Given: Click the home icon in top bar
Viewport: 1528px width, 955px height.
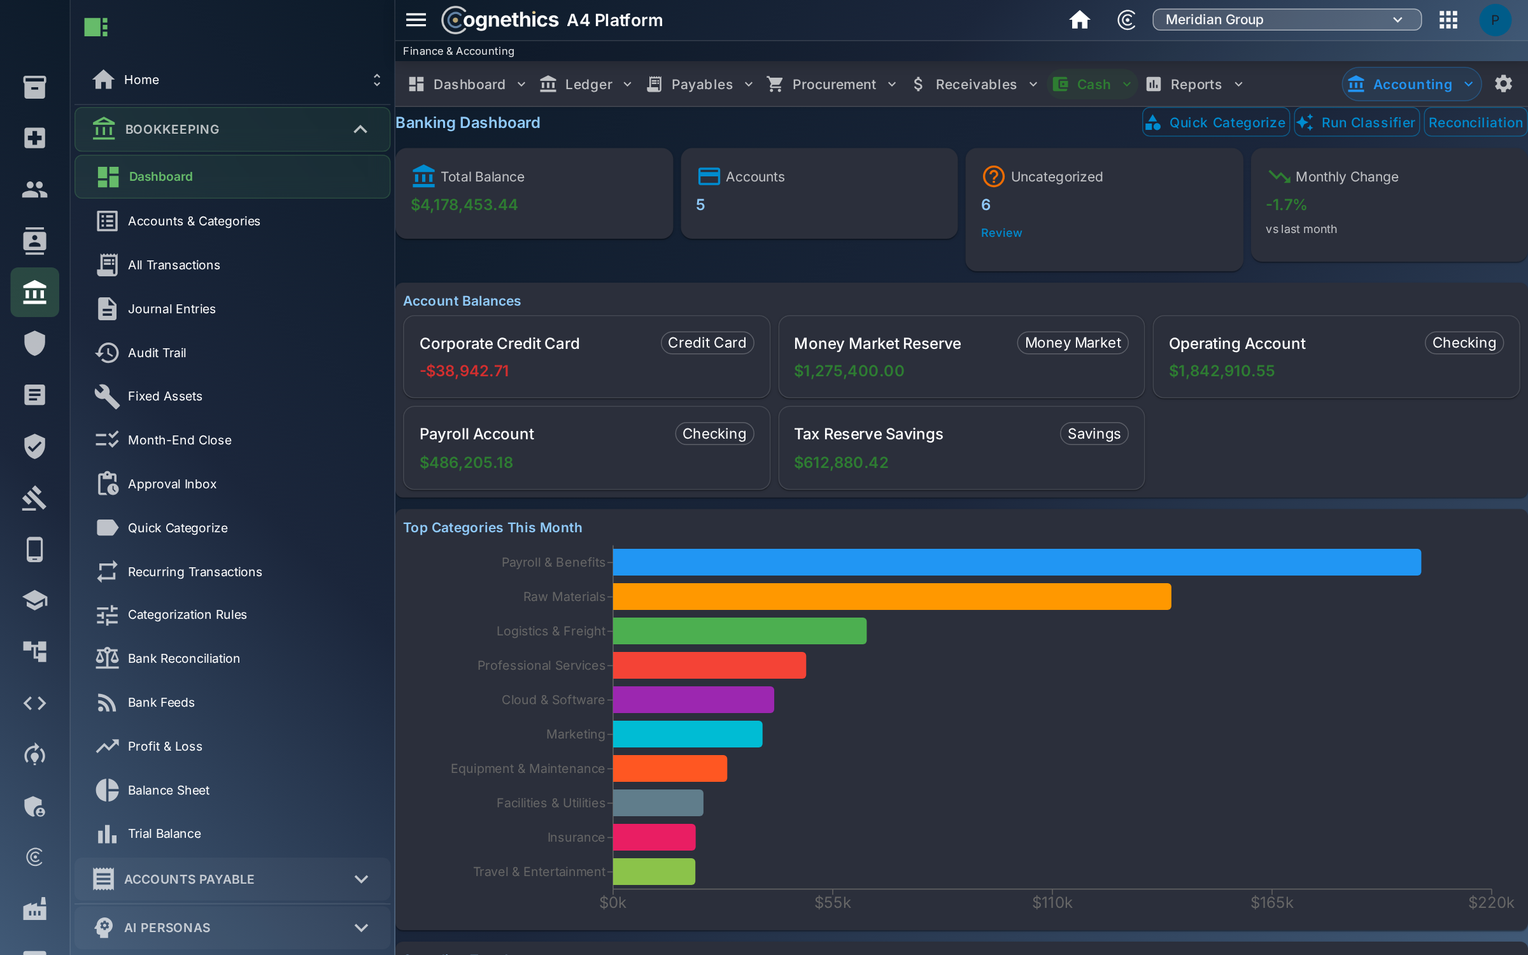Looking at the screenshot, I should click(1079, 20).
